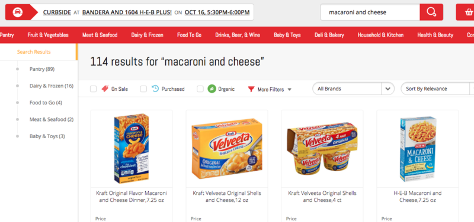Click the blue Purchased history clock icon
The height and width of the screenshot is (222, 474).
(x=155, y=89)
